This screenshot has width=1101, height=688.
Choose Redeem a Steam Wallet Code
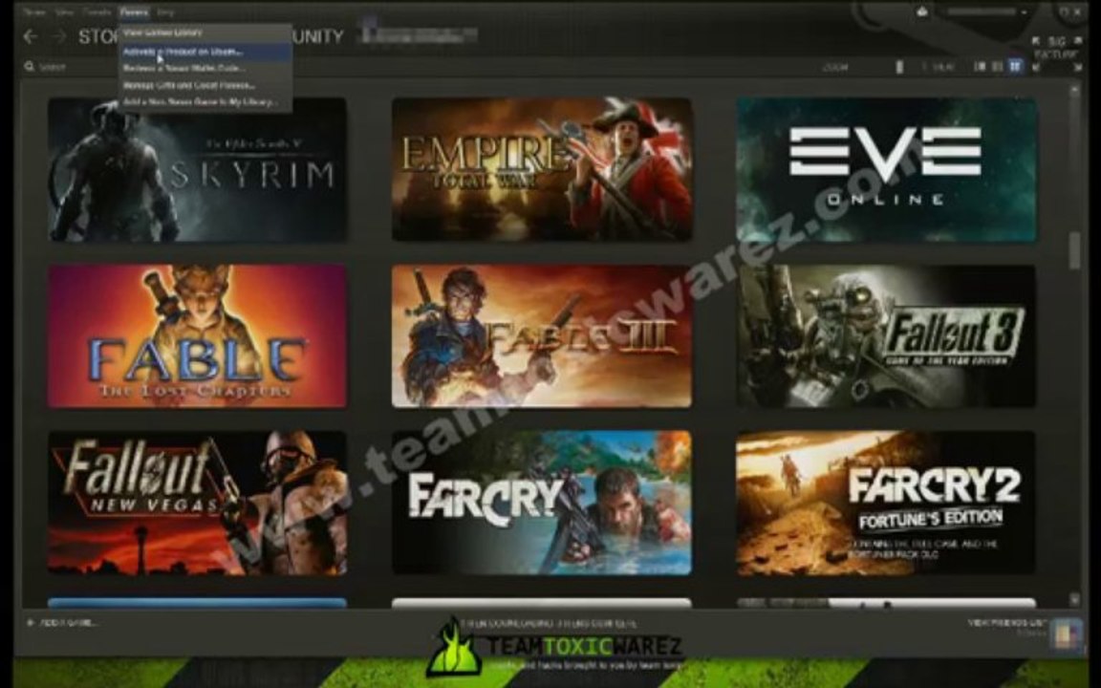(205, 68)
